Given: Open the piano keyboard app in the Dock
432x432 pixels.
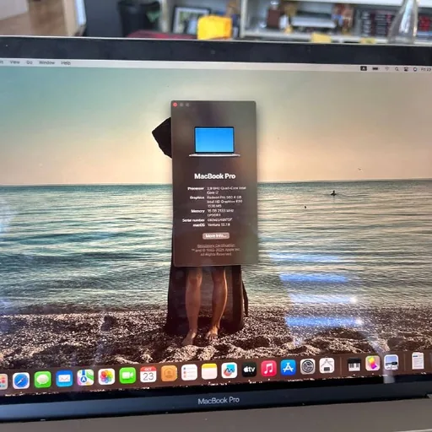Looking at the screenshot, I should pyautogui.click(x=354, y=364).
